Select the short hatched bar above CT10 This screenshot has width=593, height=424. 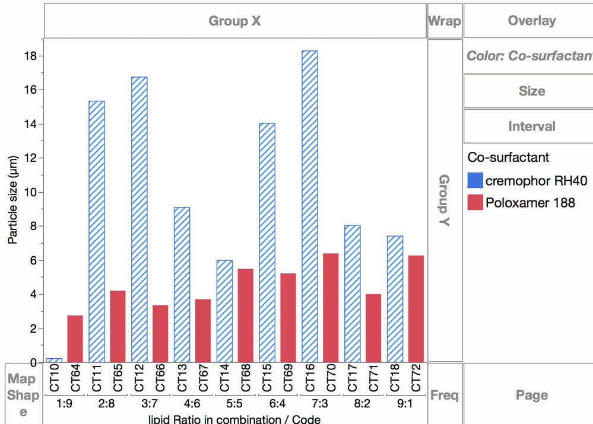(x=54, y=360)
